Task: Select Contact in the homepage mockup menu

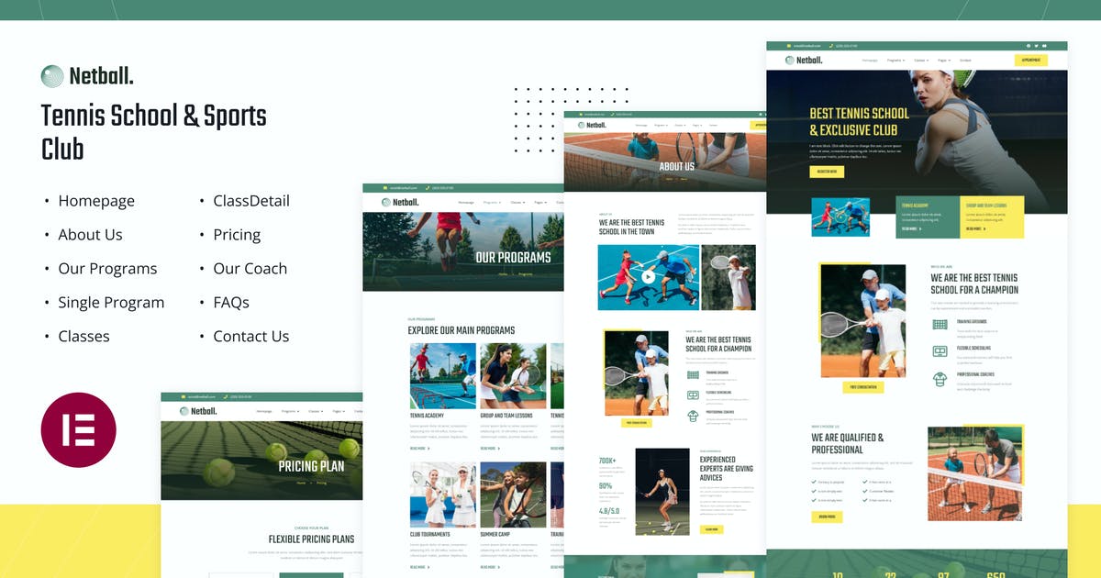Action: coord(965,60)
